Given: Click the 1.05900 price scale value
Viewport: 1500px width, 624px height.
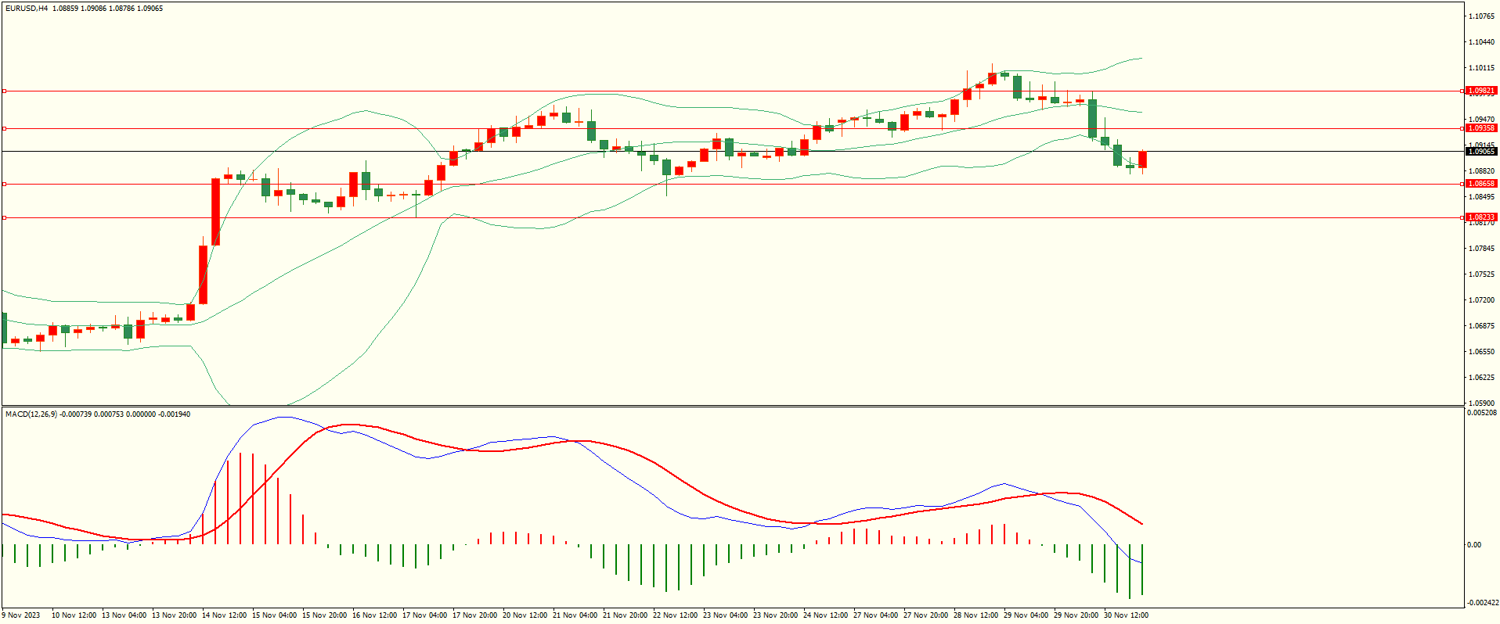Looking at the screenshot, I should point(1481,403).
